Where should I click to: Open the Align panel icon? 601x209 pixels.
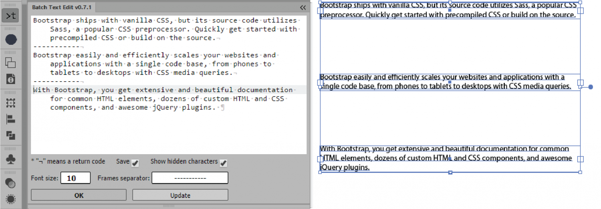pyautogui.click(x=11, y=119)
